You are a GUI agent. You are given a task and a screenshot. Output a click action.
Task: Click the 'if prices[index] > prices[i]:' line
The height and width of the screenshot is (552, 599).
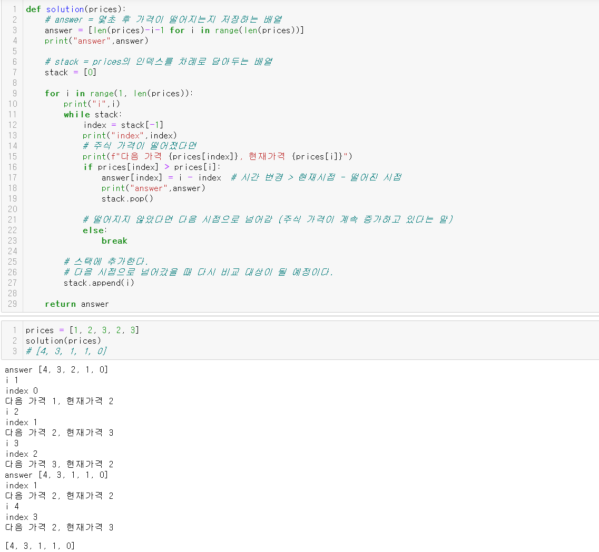tap(152, 167)
